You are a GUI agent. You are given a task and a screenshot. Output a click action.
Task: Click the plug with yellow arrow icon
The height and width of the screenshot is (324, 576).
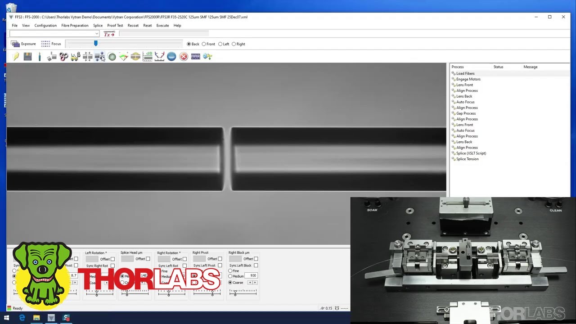coord(207,56)
